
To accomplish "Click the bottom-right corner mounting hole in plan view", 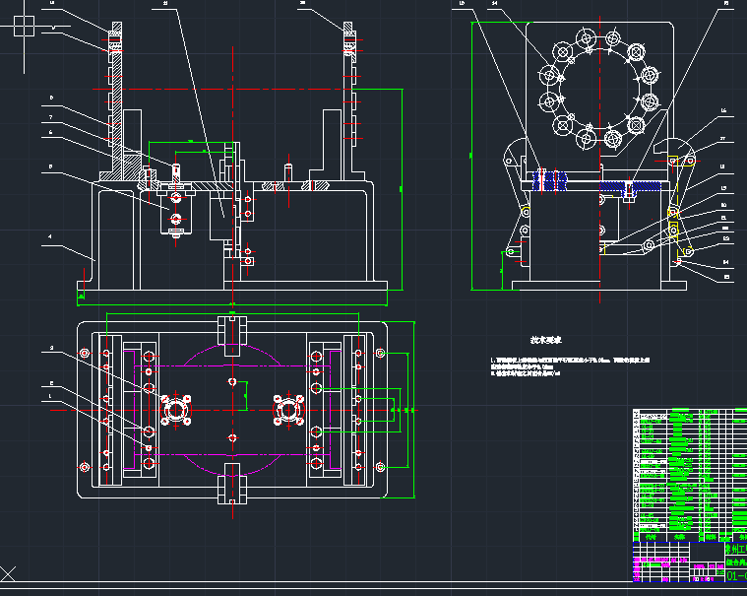I will click(x=380, y=467).
